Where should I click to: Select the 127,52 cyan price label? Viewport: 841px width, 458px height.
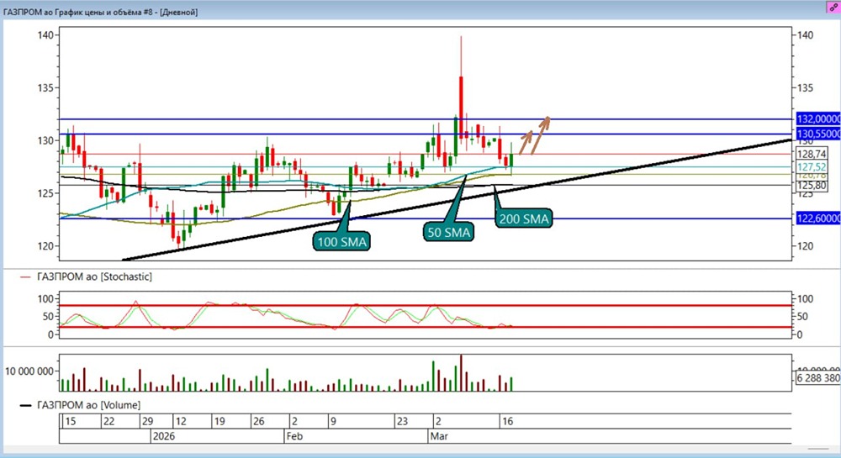click(x=812, y=167)
